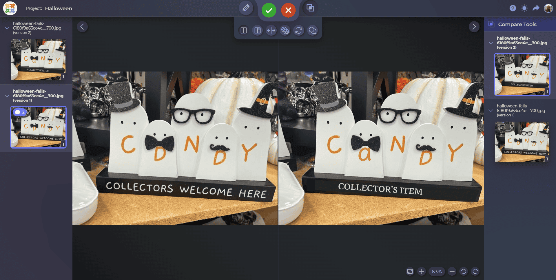
Task: Go to previous file with left arrow
Action: (82, 27)
